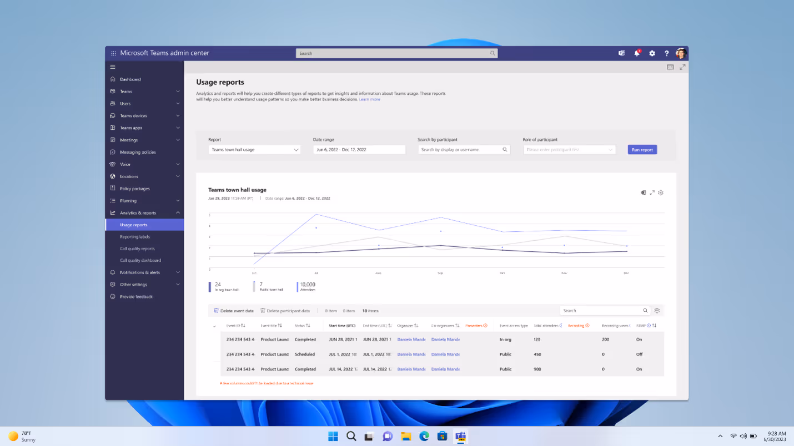The width and height of the screenshot is (794, 446).
Task: Click the Date range field
Action: tap(359, 150)
